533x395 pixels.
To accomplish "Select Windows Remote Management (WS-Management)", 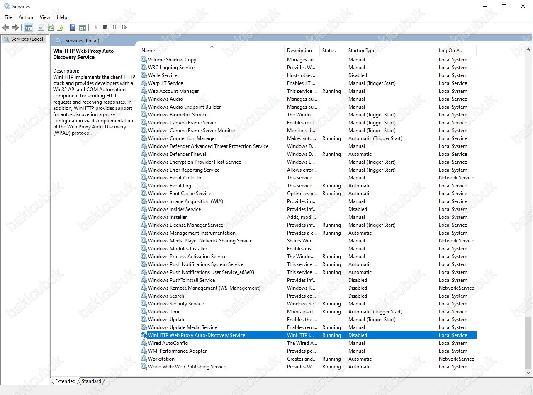I will (308, 288).
